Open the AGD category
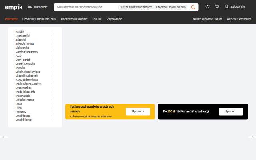Image resolution: width=256 pixels, height=160 pixels. pyautogui.click(x=18, y=56)
